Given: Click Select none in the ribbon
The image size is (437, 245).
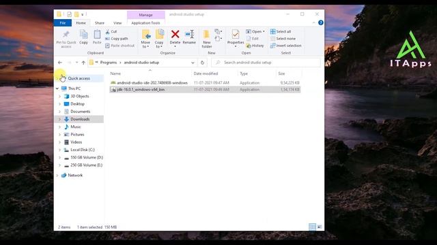Looking at the screenshot, I should click(x=283, y=39).
